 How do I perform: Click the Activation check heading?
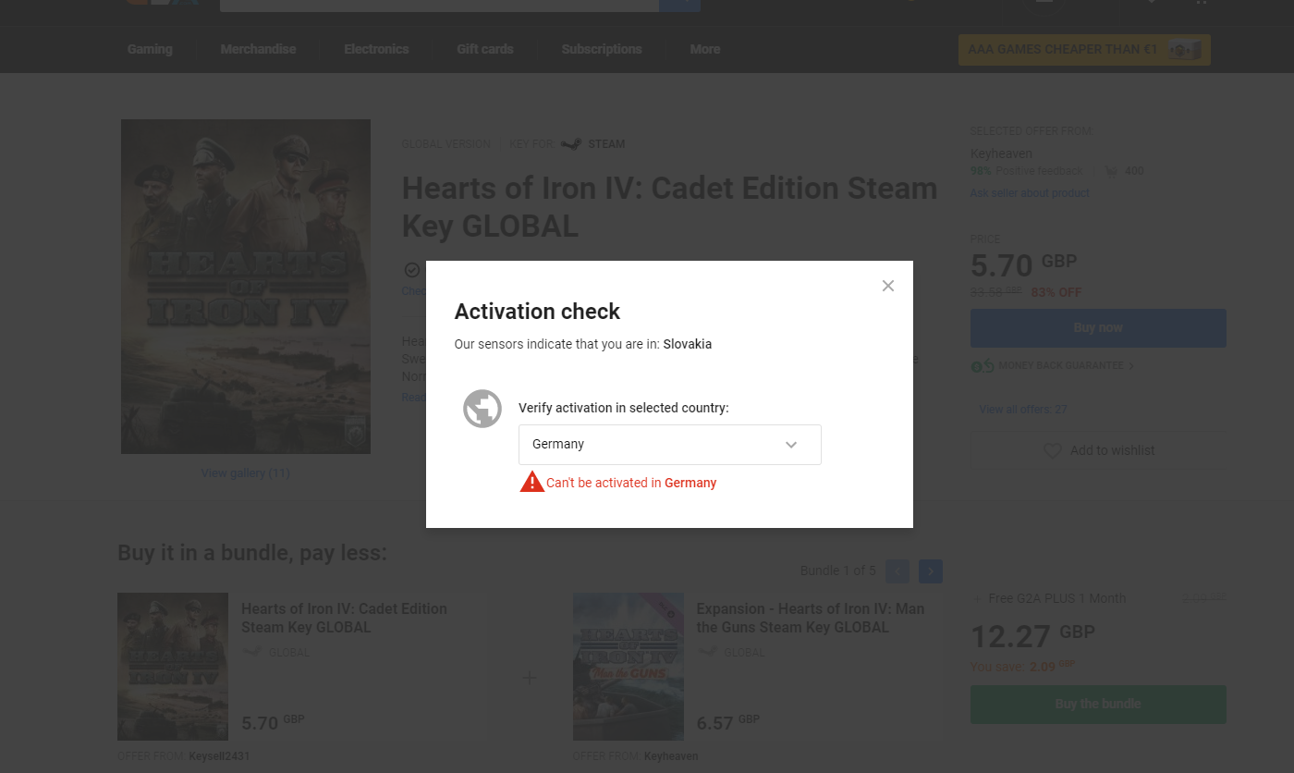coord(537,312)
